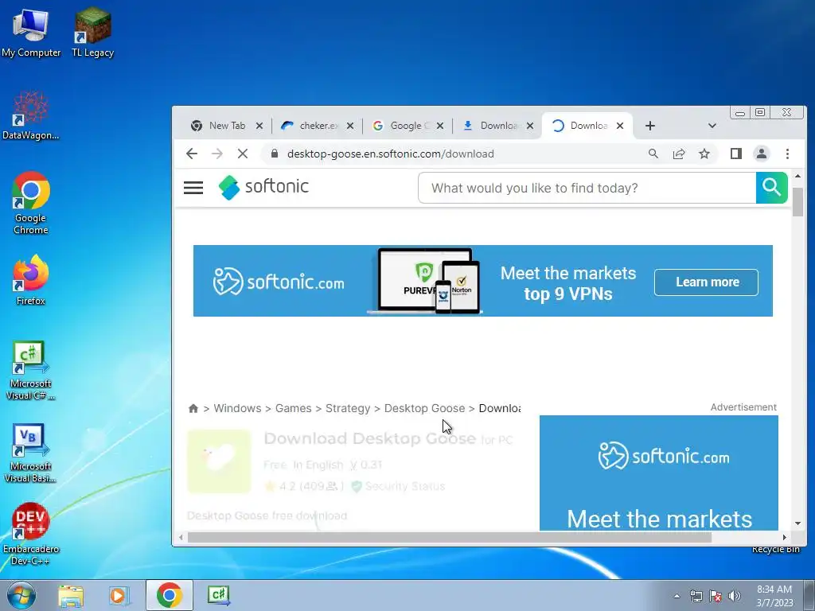Click the home icon in breadcrumb
Screen dimensions: 815x611
click(x=193, y=408)
